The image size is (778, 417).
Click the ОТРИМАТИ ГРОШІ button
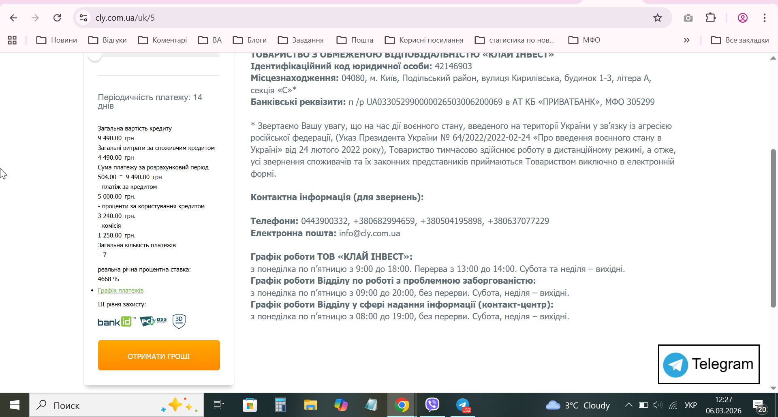click(159, 355)
